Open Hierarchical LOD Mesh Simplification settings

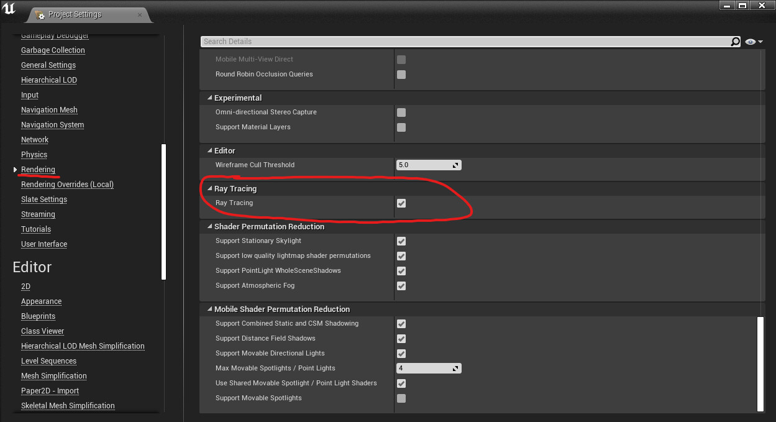point(83,346)
